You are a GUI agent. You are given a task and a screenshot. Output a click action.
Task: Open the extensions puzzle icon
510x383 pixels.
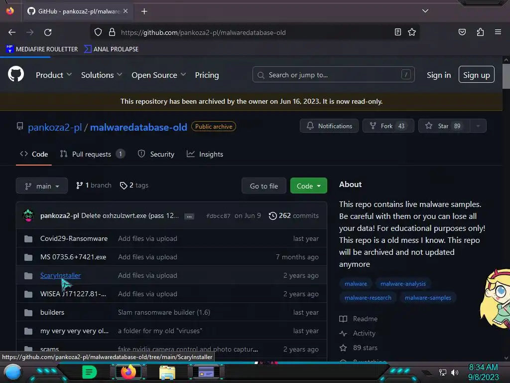click(x=480, y=32)
